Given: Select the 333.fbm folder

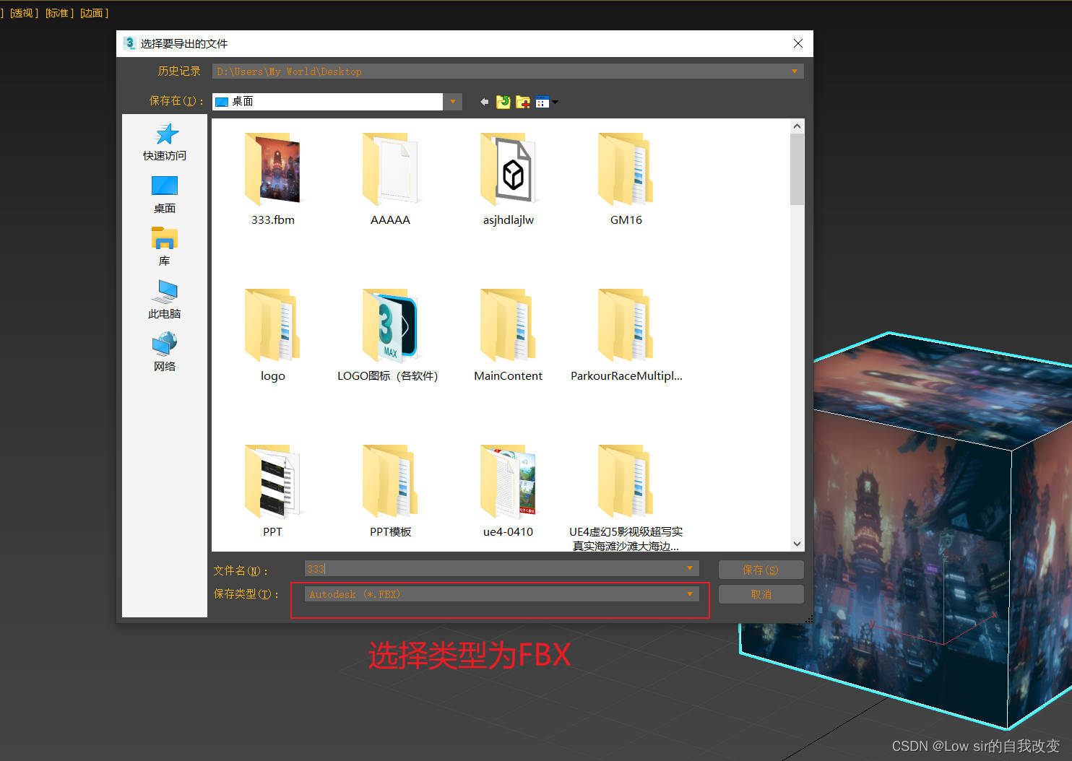Looking at the screenshot, I should point(272,179).
